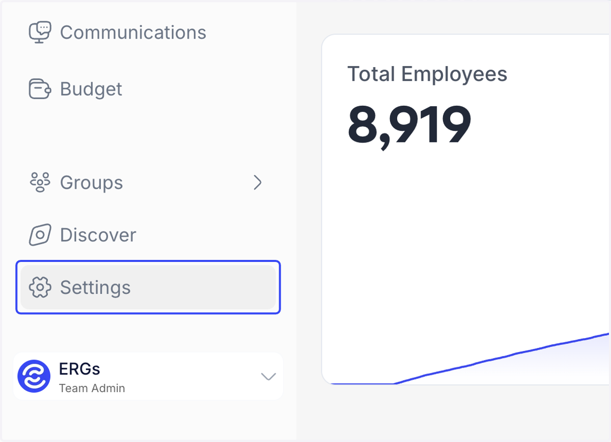Click the Total Employees heading
Screen dimensions: 611x442
point(427,74)
